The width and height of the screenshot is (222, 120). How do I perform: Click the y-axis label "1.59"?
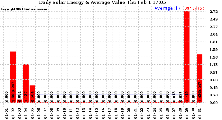[x=214, y=50]
